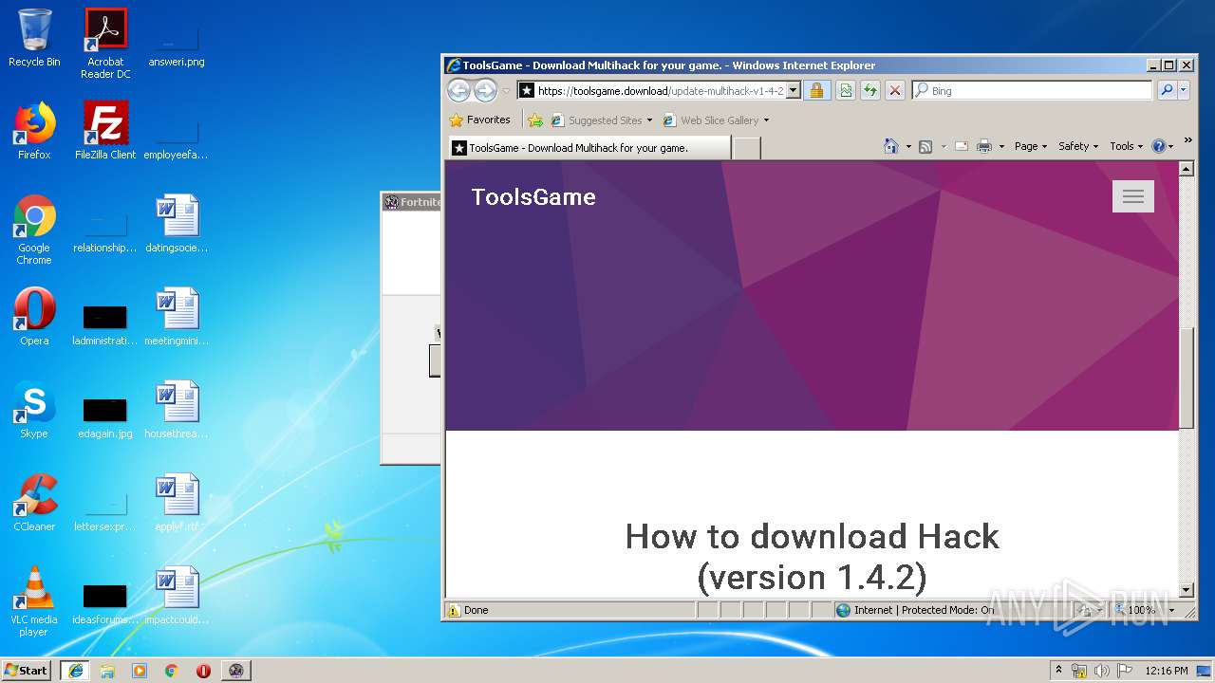
Task: Open the hamburger menu on ToolsGame page
Action: point(1133,196)
